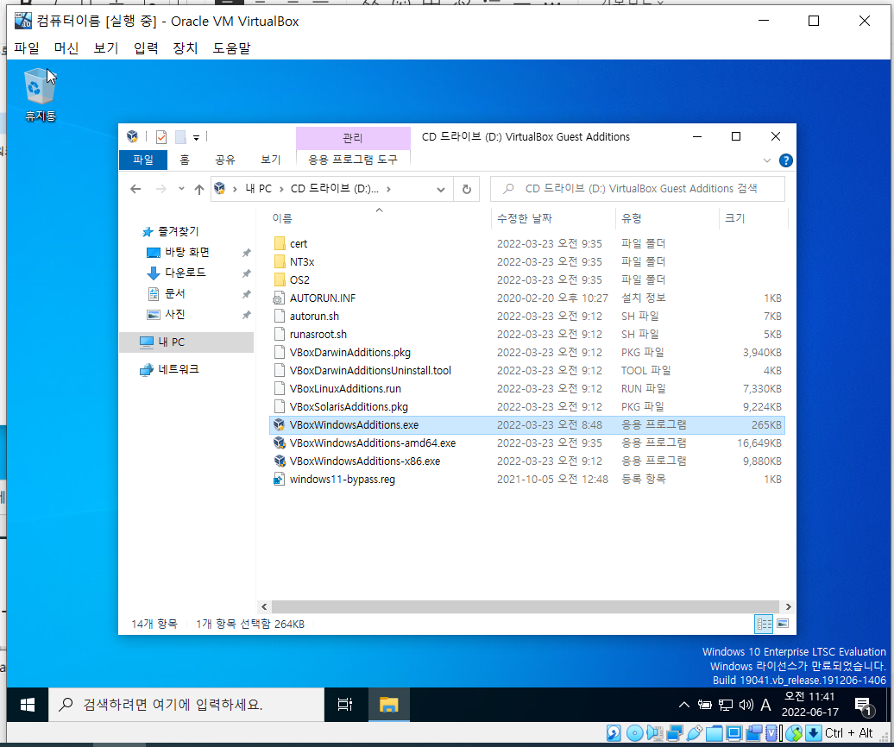Viewport: 894px width, 747px height.
Task: Open Windows Start menu
Action: click(x=27, y=705)
